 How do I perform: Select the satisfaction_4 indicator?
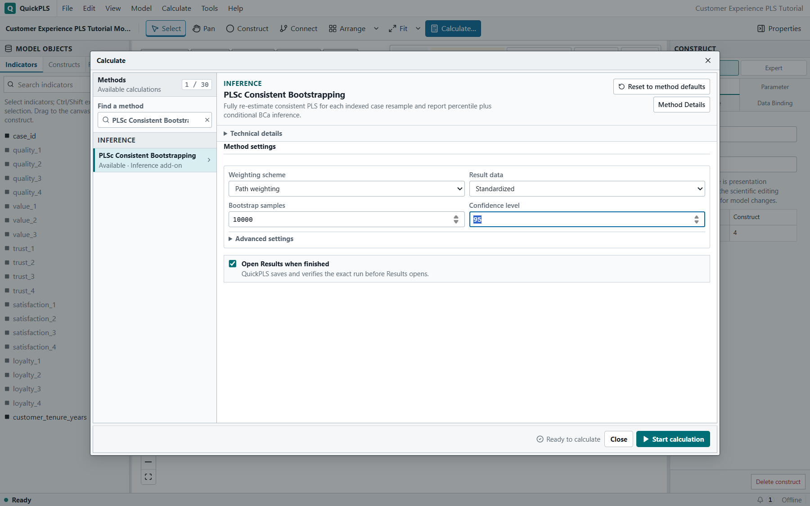click(x=34, y=347)
